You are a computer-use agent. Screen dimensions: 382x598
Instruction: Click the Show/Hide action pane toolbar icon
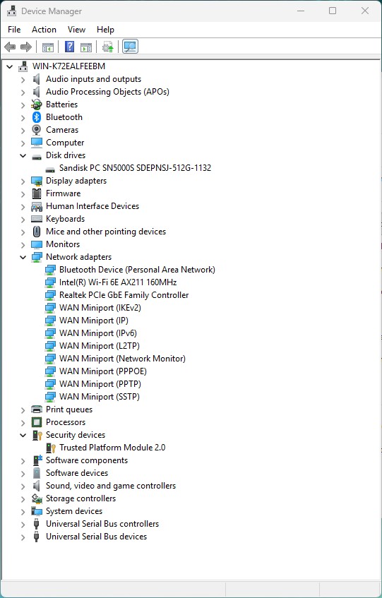[86, 47]
